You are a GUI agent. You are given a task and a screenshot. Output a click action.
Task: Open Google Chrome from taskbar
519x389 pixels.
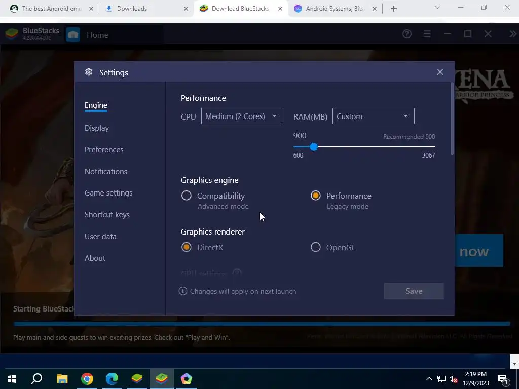(x=87, y=379)
